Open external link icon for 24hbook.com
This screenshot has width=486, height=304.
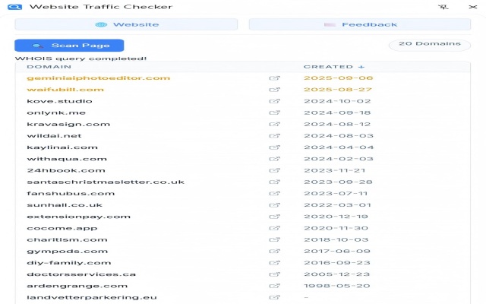[275, 170]
